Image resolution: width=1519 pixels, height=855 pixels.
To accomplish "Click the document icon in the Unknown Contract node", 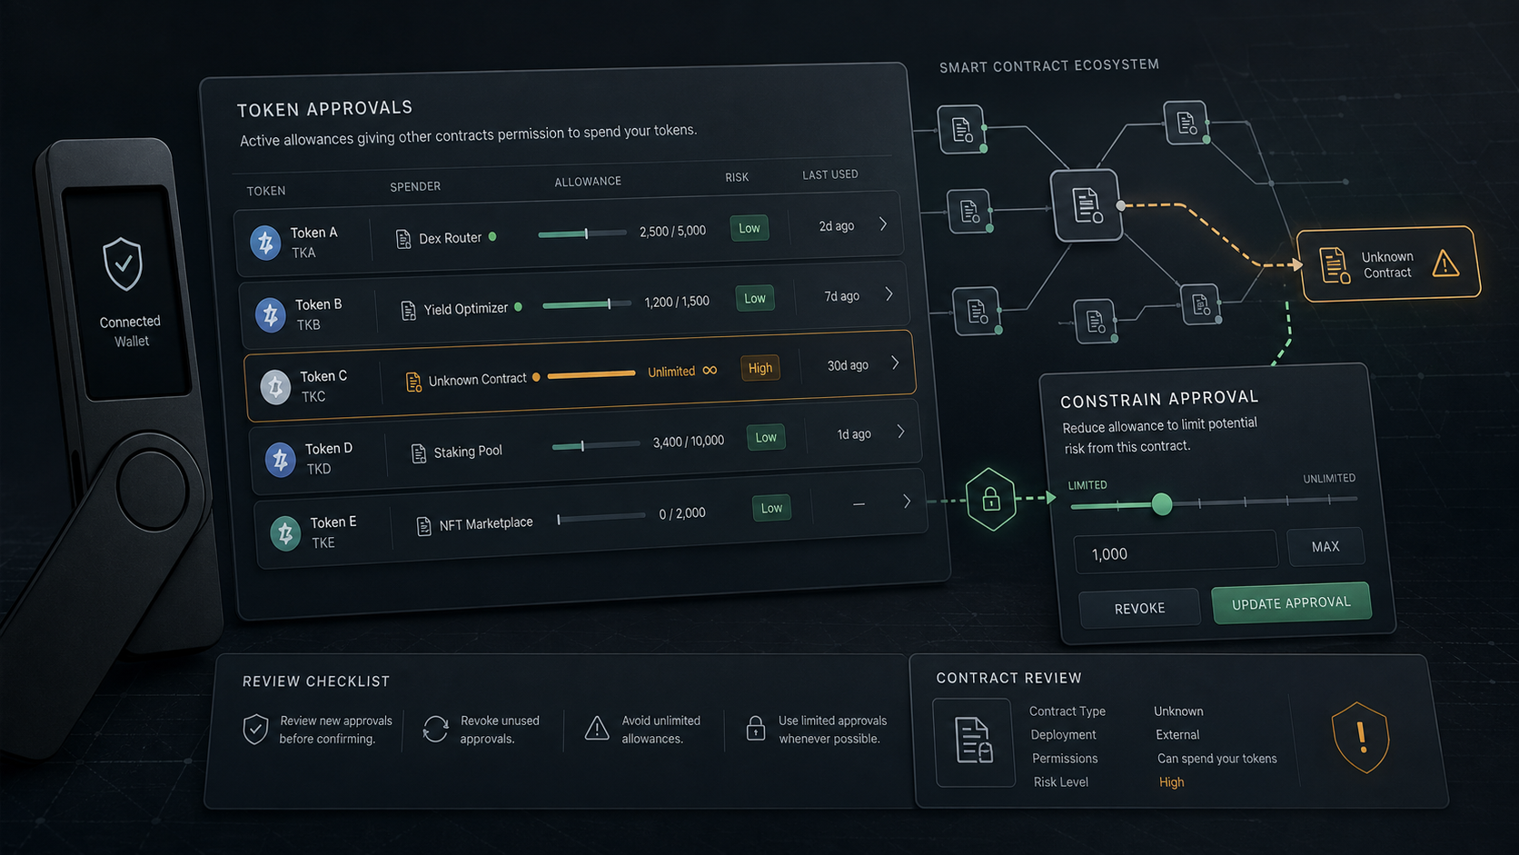I will tap(1333, 265).
